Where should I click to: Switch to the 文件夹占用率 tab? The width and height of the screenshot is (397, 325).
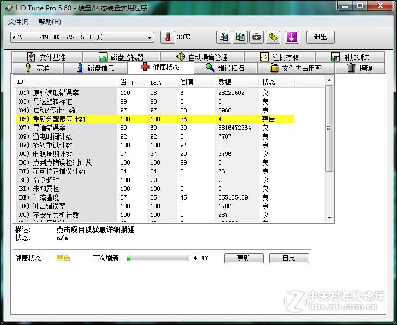[x=296, y=68]
